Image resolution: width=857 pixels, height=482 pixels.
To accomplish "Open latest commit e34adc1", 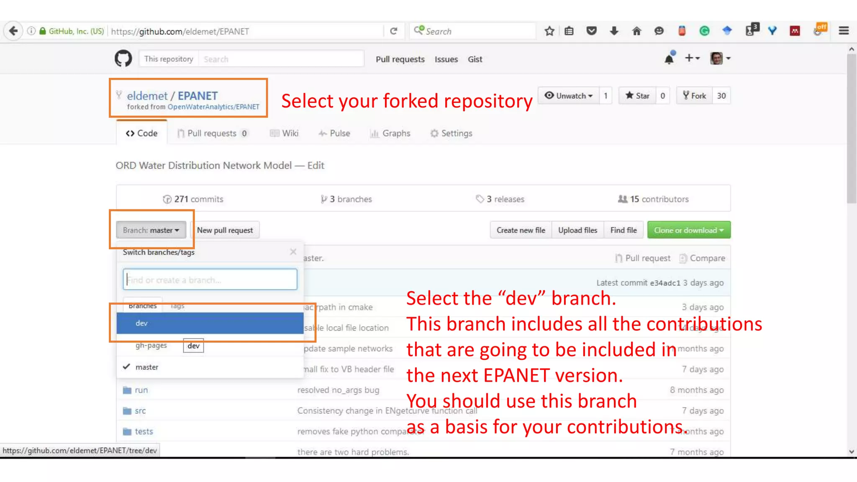I will point(665,283).
